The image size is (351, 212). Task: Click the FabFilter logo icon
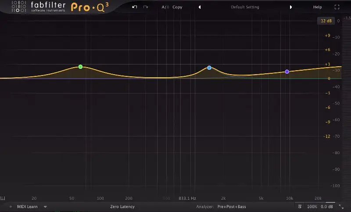point(15,7)
